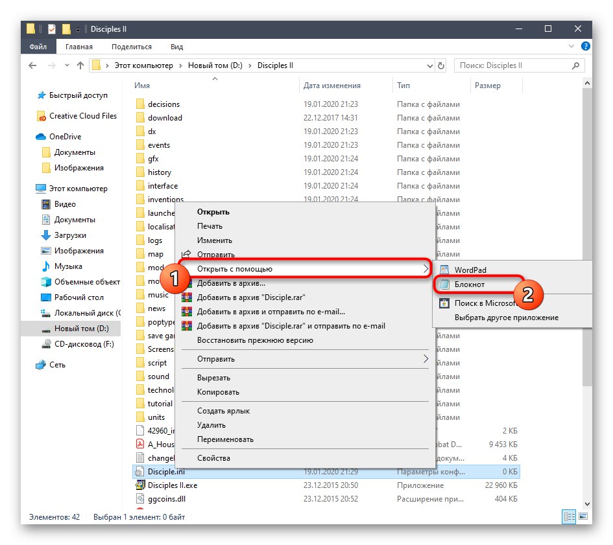Click the Properties checkmark icon in title bar
This screenshot has height=545, width=613.
pos(52,29)
